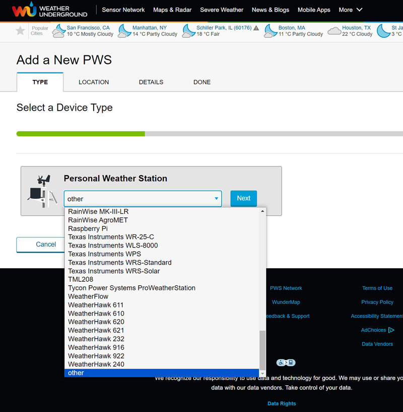The width and height of the screenshot is (403, 412).
Task: Click the Schiller Park weather icon
Action: tap(188, 31)
